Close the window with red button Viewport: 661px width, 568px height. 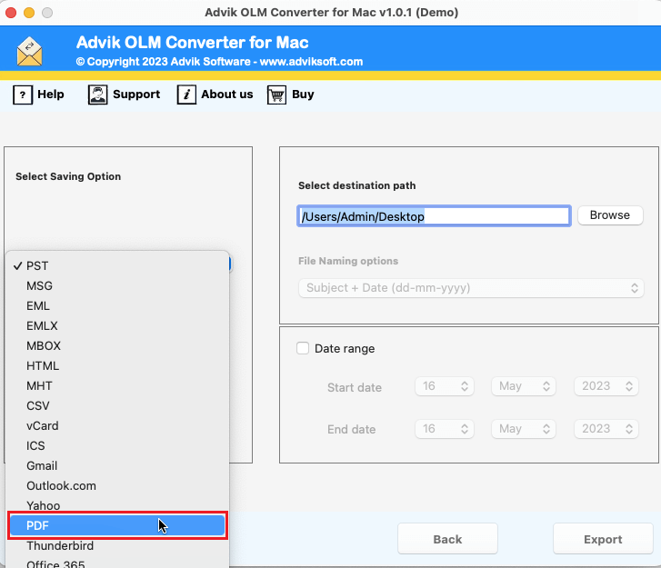(x=11, y=13)
